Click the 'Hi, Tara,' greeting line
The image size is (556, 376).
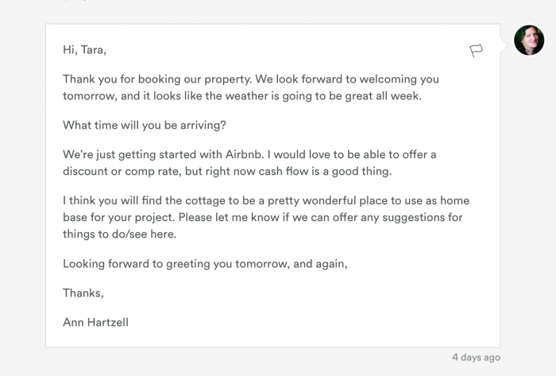[x=84, y=50]
